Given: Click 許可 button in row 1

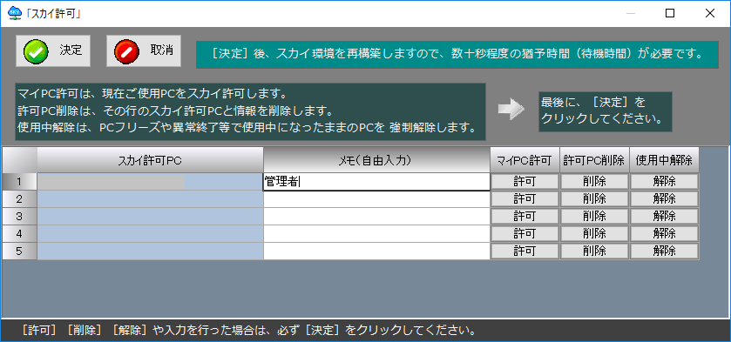Looking at the screenshot, I should 525,181.
